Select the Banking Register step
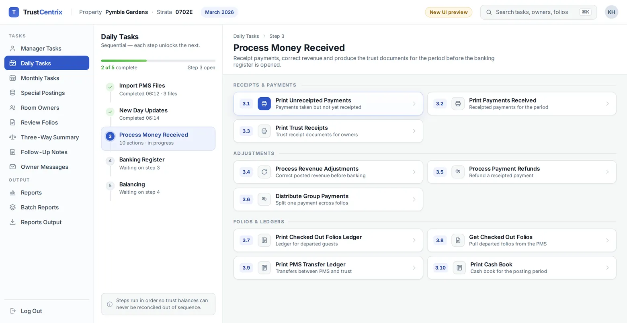The height and width of the screenshot is (323, 627). [158, 163]
